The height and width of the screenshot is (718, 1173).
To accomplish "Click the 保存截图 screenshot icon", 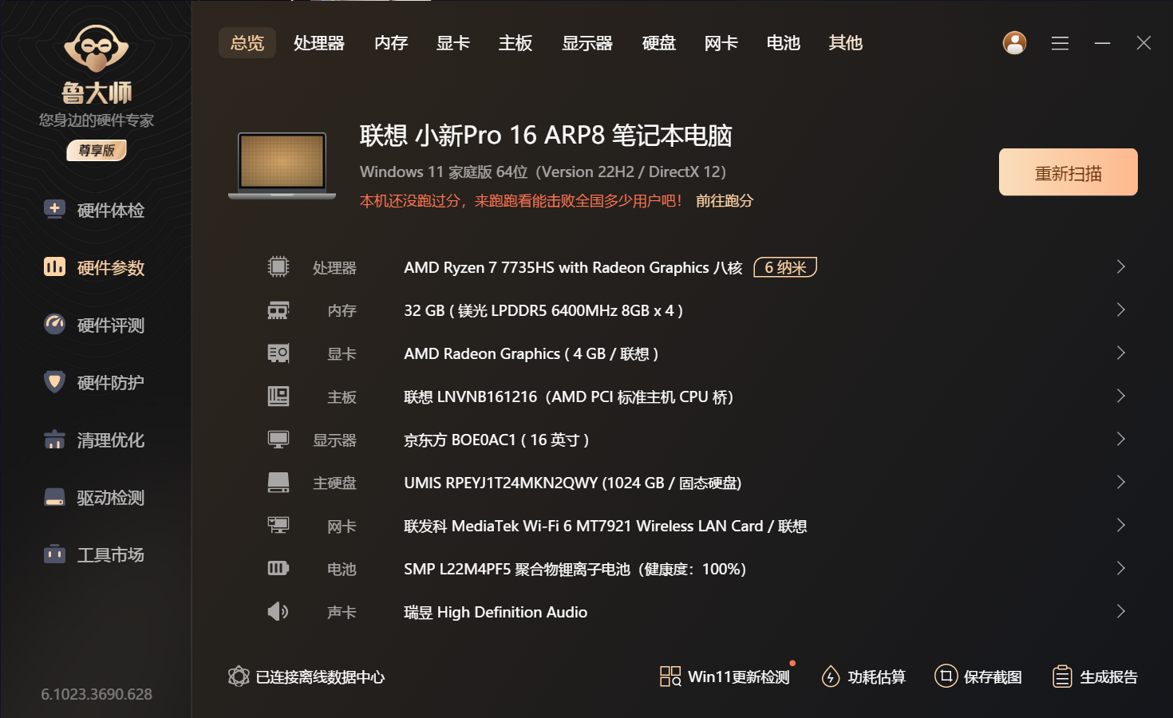I will pos(946,677).
